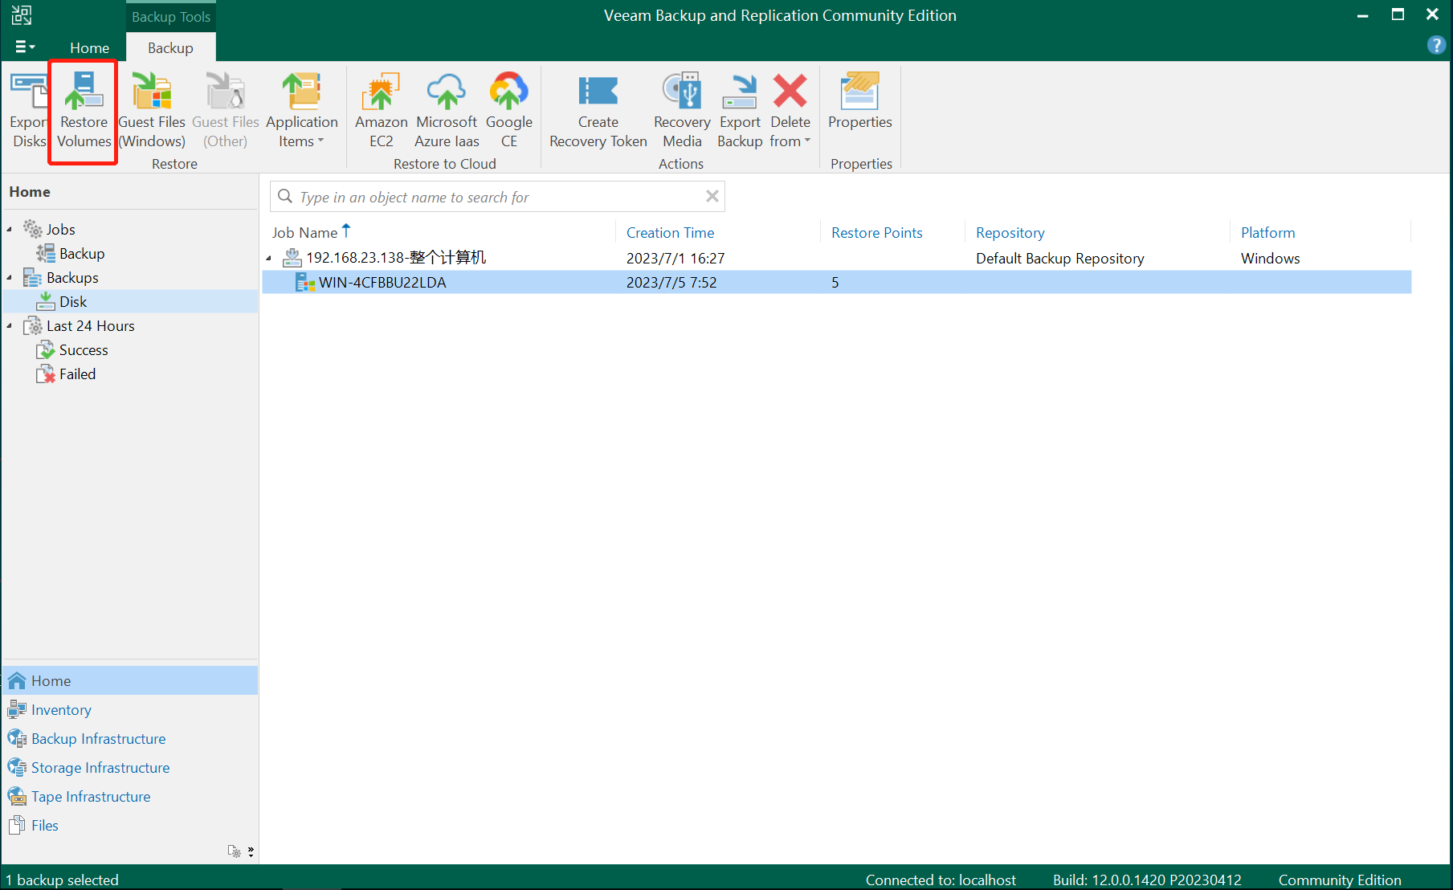Collapse the 192.168.23.138 job row
1453x890 pixels.
(x=269, y=258)
